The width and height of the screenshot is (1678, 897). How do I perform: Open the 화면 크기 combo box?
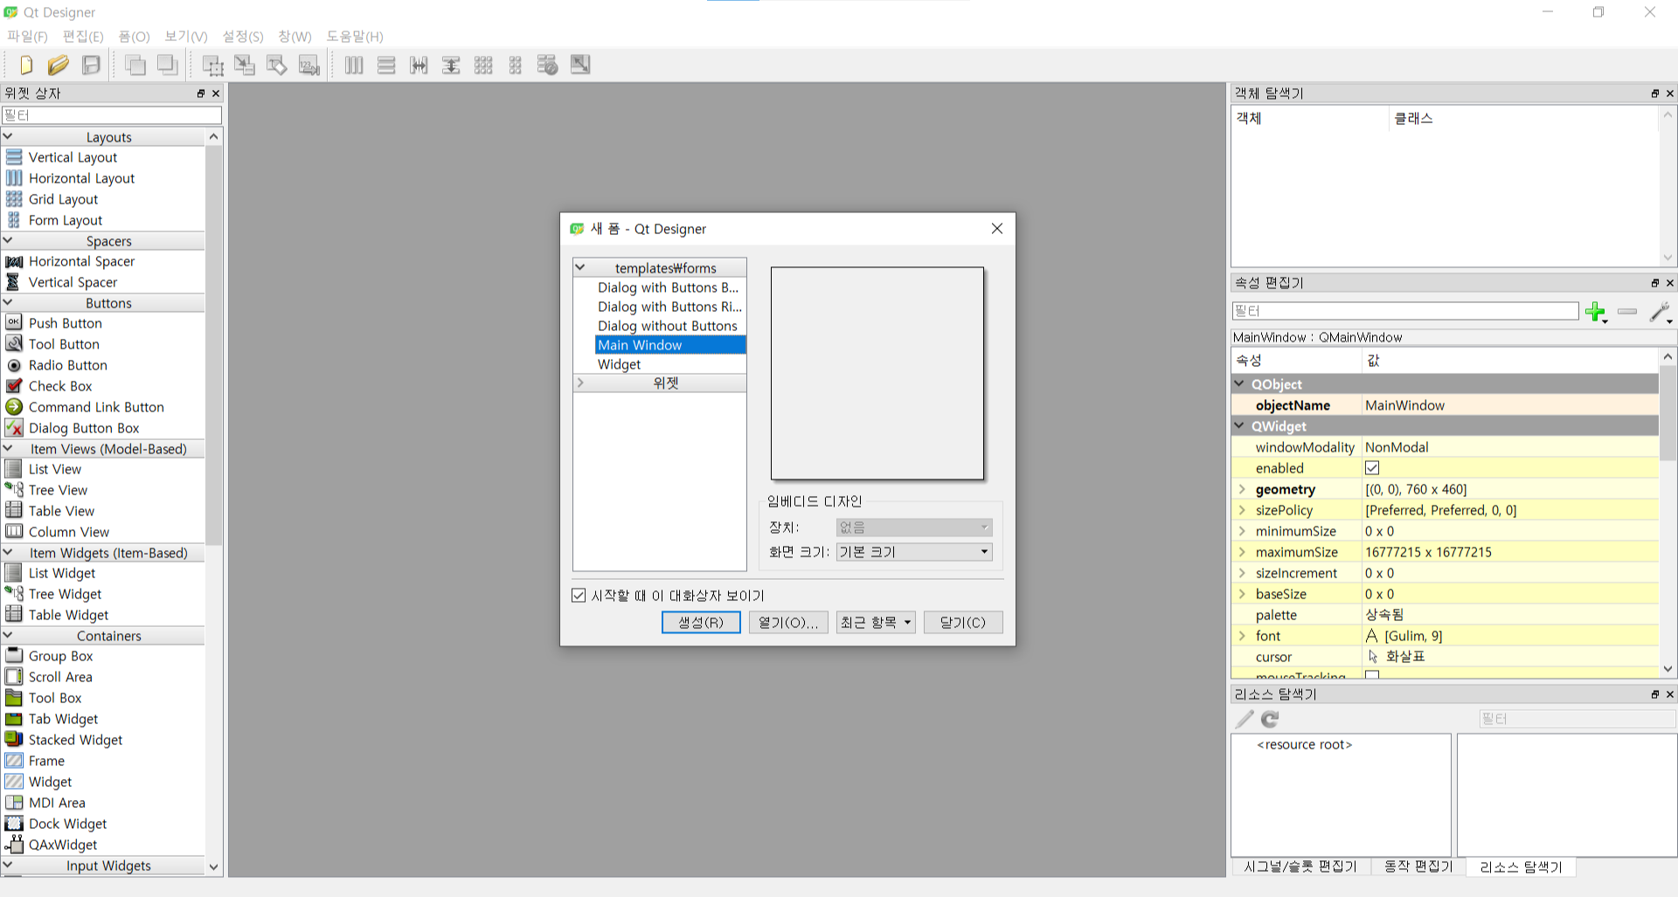point(914,552)
